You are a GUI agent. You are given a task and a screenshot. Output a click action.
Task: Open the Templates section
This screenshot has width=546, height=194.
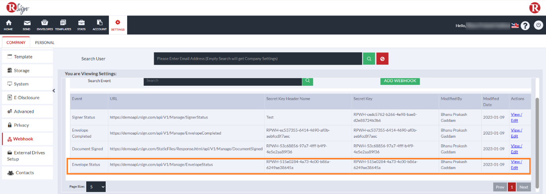63,25
